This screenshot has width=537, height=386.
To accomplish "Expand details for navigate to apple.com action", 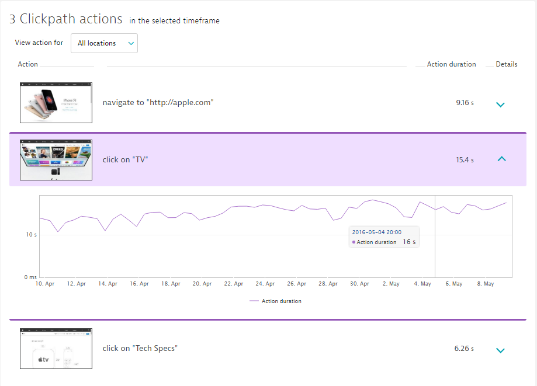I will point(500,105).
